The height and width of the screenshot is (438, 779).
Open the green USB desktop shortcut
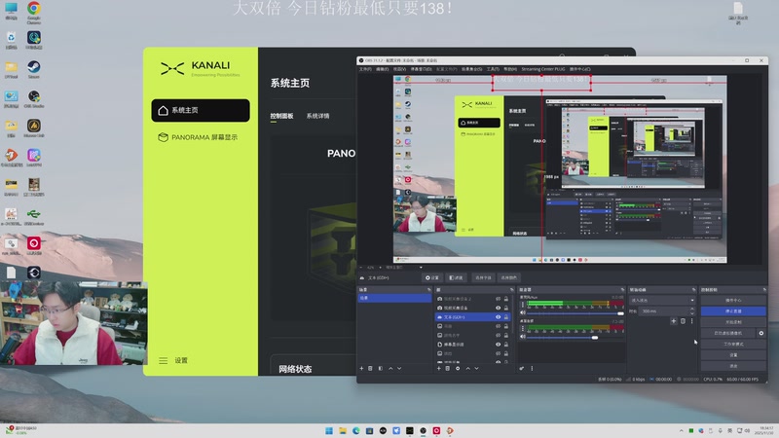pos(34,217)
